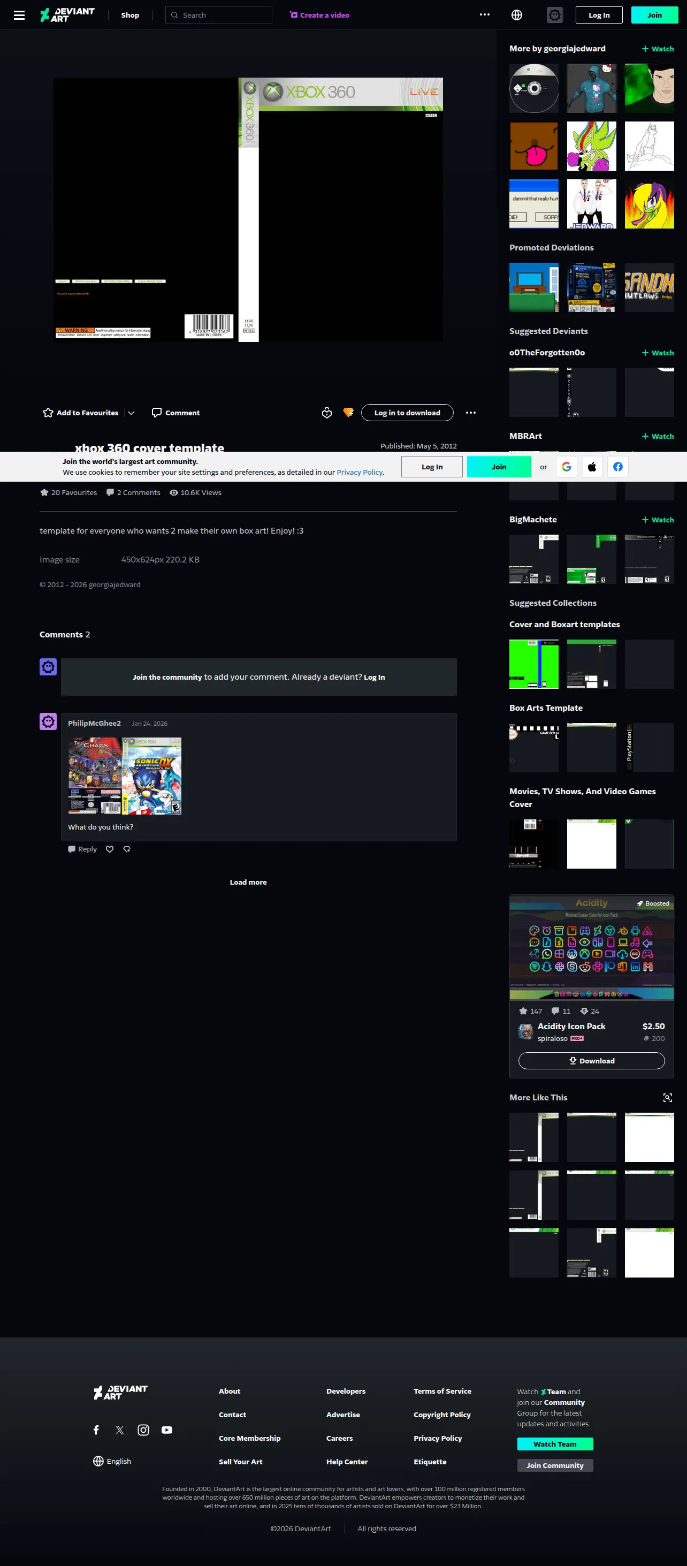687x1566 pixels.
Task: Open the Core Membership footer link
Action: 249,1438
